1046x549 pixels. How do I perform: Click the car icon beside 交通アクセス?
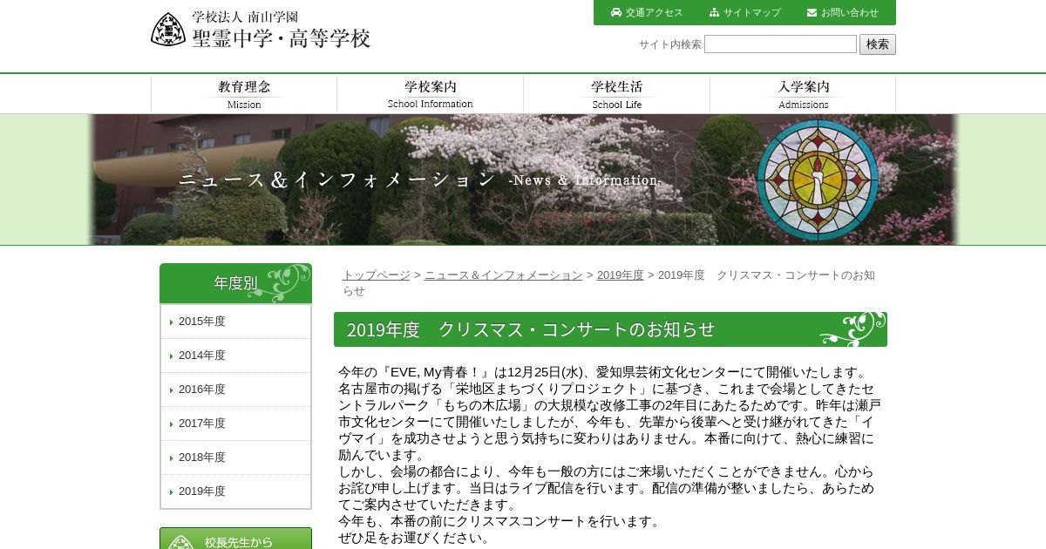tap(616, 12)
